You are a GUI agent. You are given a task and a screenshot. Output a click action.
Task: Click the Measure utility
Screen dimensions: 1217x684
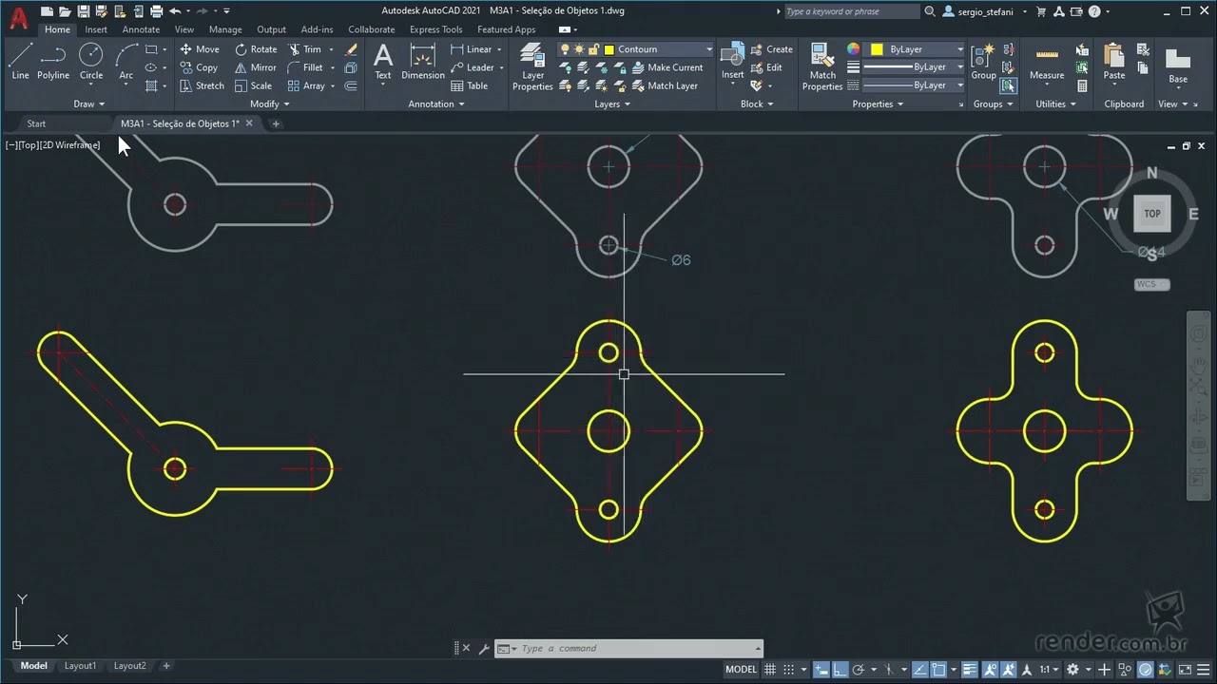point(1047,62)
